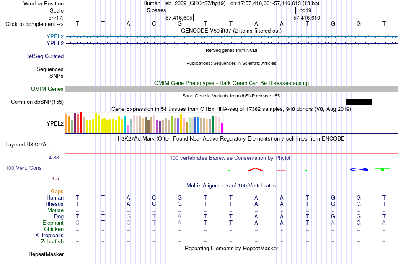
Task: Open the dark-blue YPEL2 GENCODE transcript label
Action: [55, 43]
